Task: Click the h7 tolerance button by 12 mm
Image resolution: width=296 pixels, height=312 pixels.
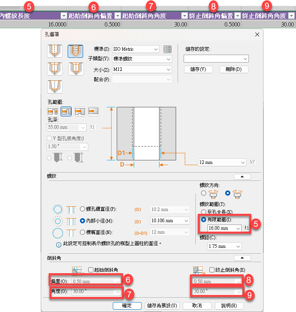Action: coord(252,162)
